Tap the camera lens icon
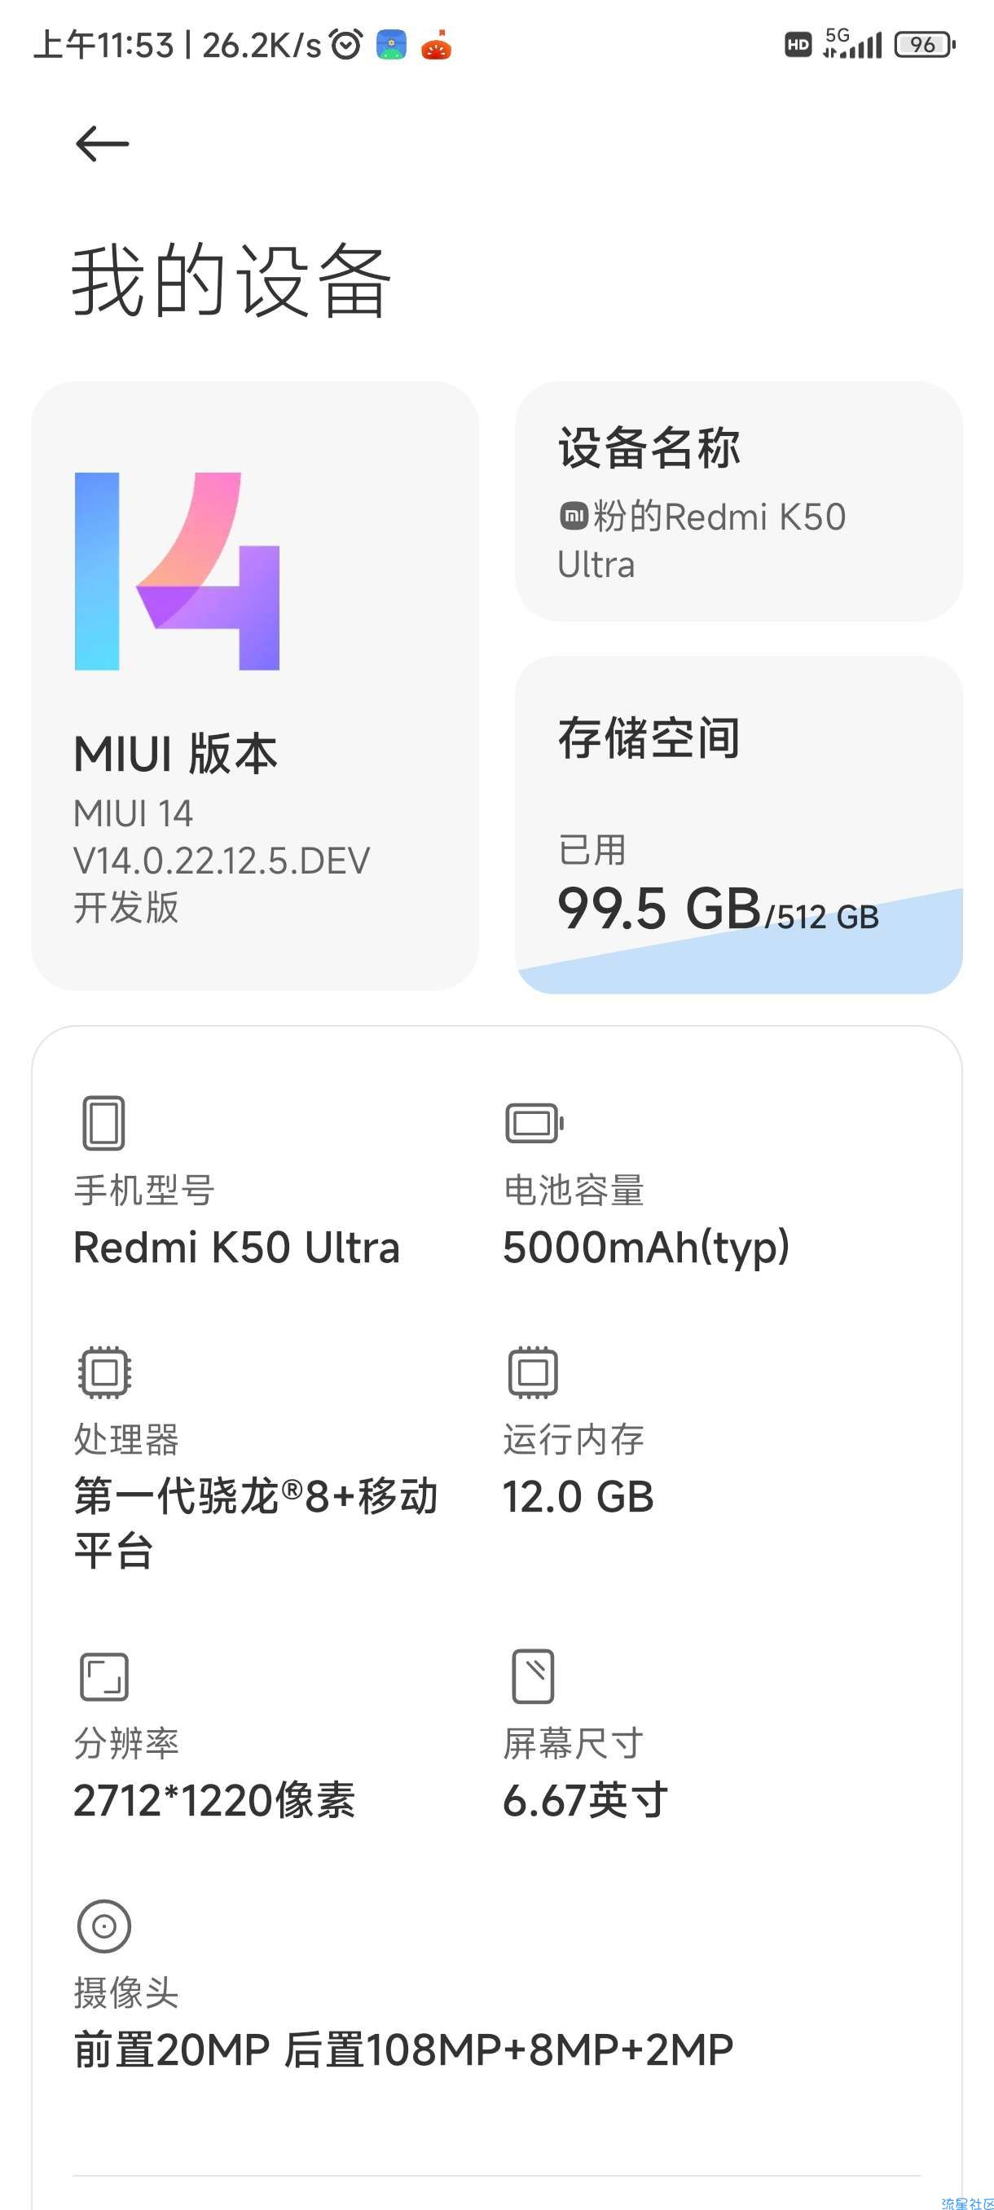This screenshot has width=994, height=2210. (x=103, y=1926)
